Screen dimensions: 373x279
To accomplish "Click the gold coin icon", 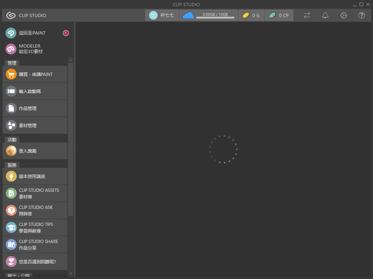I will tap(246, 15).
